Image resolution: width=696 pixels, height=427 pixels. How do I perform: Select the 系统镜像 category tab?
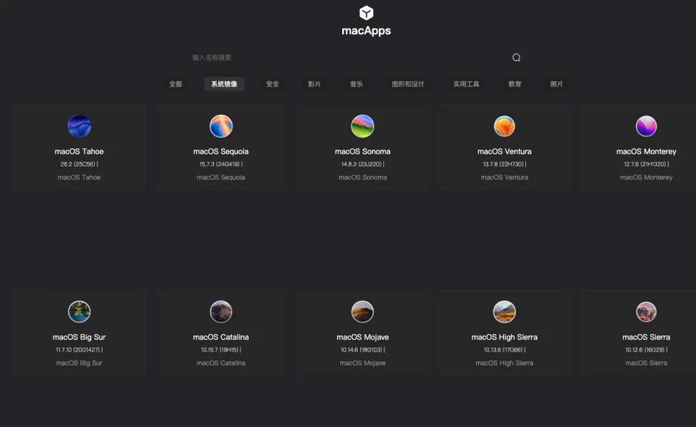(x=224, y=84)
